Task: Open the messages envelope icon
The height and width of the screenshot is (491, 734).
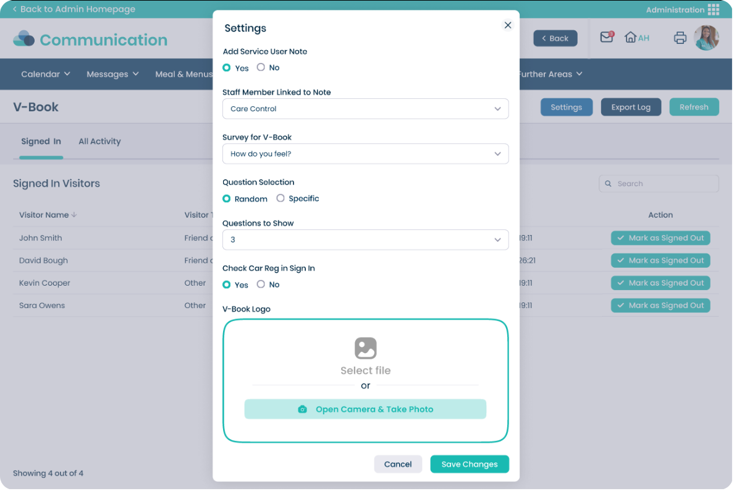Action: [x=607, y=37]
